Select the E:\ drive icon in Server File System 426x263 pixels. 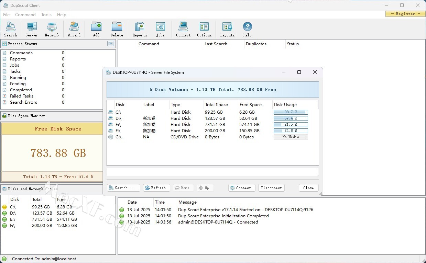click(x=111, y=125)
